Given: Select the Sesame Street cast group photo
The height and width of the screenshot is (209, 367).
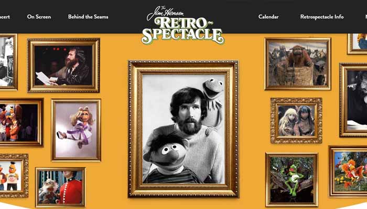Looking at the screenshot, I should pos(21,122).
